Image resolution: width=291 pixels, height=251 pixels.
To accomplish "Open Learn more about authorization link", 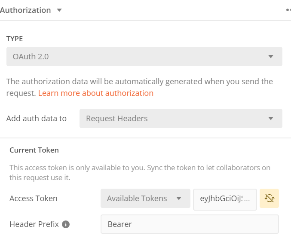I will click(x=95, y=93).
